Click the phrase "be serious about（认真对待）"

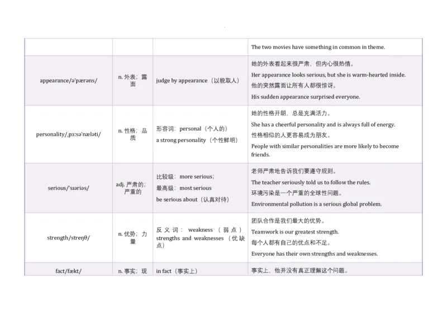click(193, 199)
